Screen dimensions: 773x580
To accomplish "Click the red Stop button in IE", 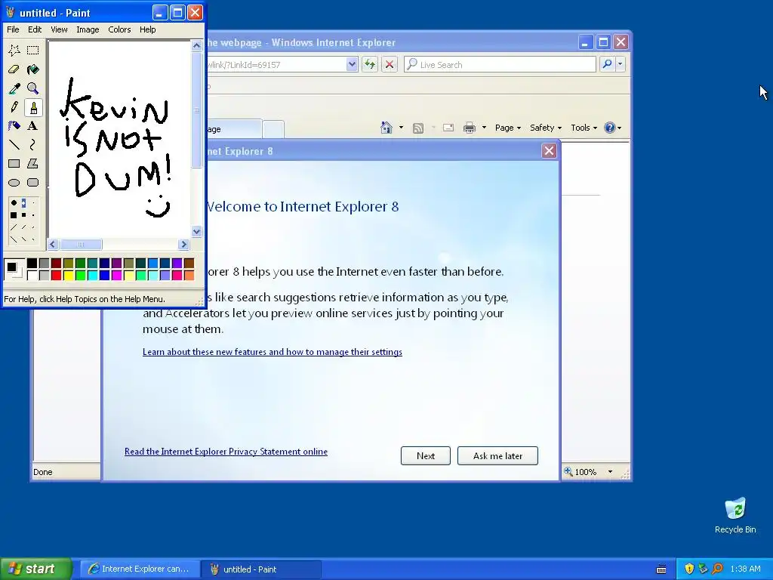I will click(390, 64).
